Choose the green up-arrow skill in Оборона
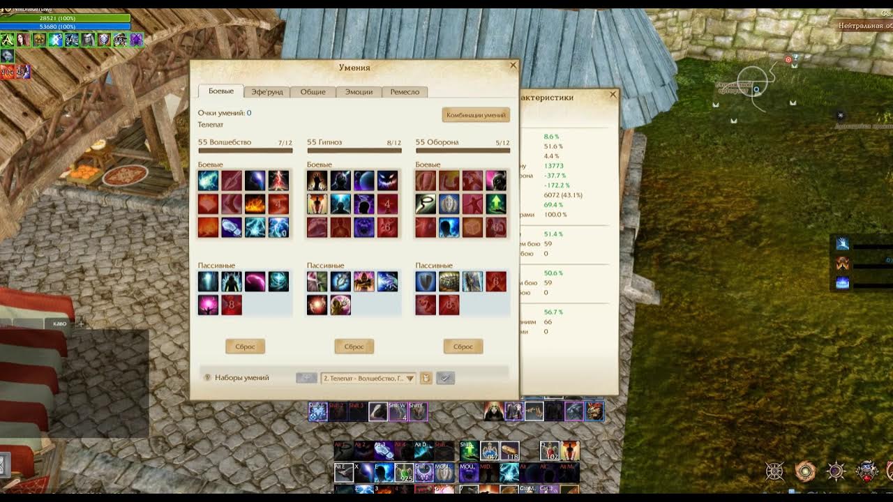This screenshot has width=893, height=502. click(496, 204)
